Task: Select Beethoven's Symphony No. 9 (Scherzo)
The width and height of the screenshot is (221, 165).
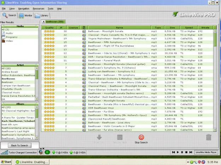Action: click(x=127, y=68)
